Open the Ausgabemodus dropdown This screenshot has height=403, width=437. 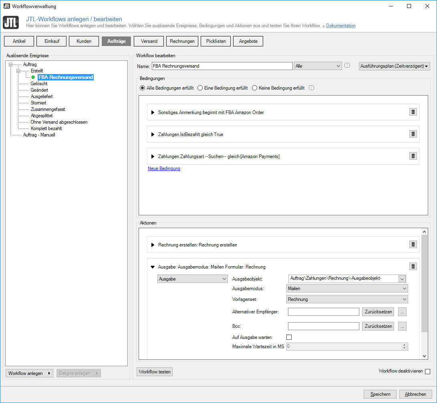(347, 288)
